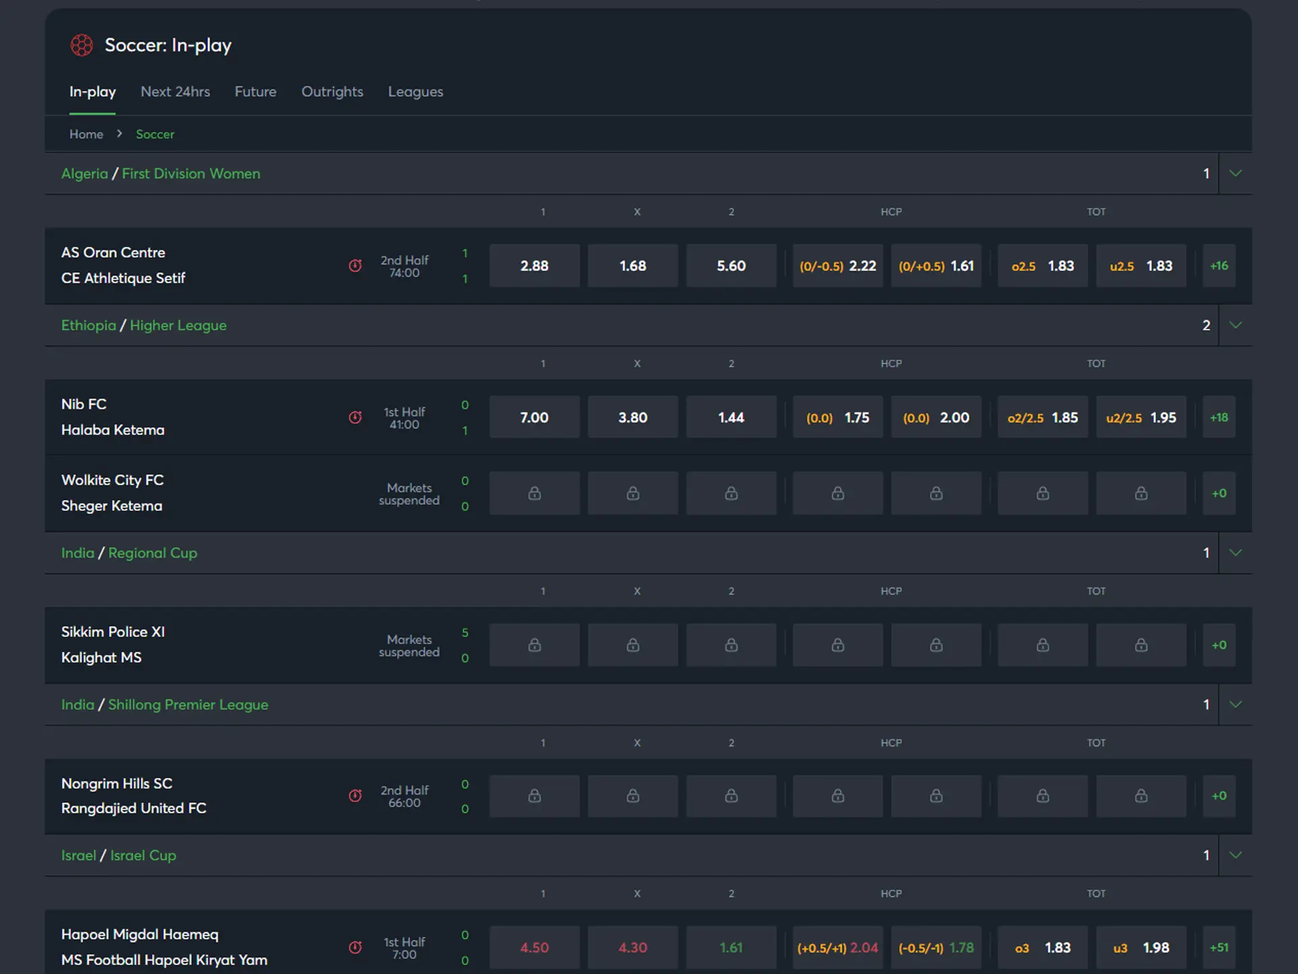Select draw odds 4.30 in Israel Cup match
Viewport: 1298px width, 974px height.
click(x=633, y=948)
